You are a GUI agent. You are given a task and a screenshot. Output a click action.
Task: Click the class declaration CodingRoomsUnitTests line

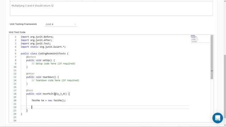[44, 54]
